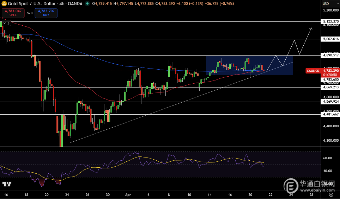Click the 4,890.517 price level label
The height and width of the screenshot is (199, 340).
coord(330,55)
